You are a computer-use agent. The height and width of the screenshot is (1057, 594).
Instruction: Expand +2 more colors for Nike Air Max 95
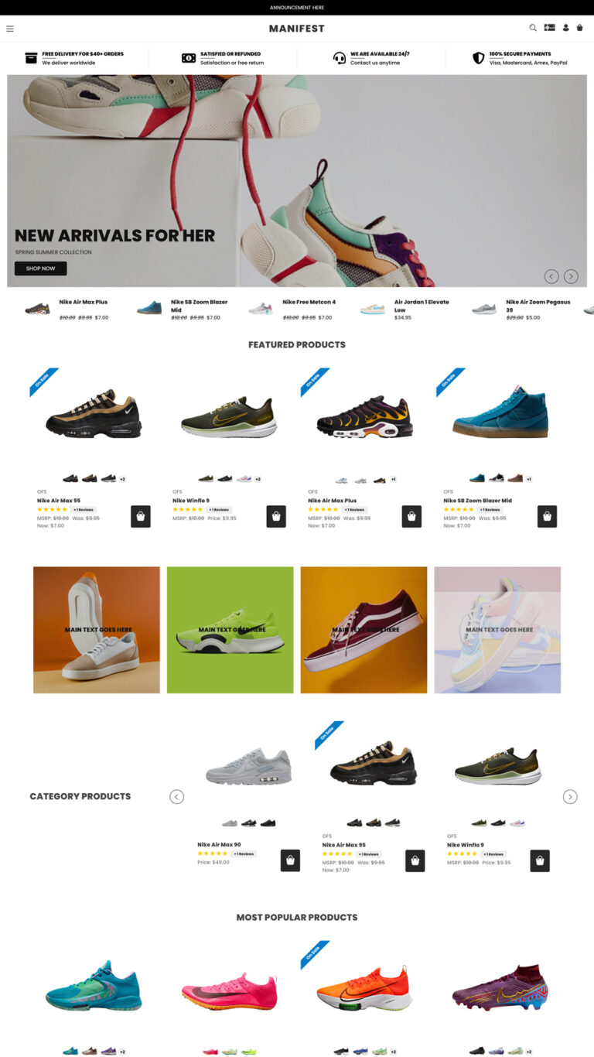[122, 479]
